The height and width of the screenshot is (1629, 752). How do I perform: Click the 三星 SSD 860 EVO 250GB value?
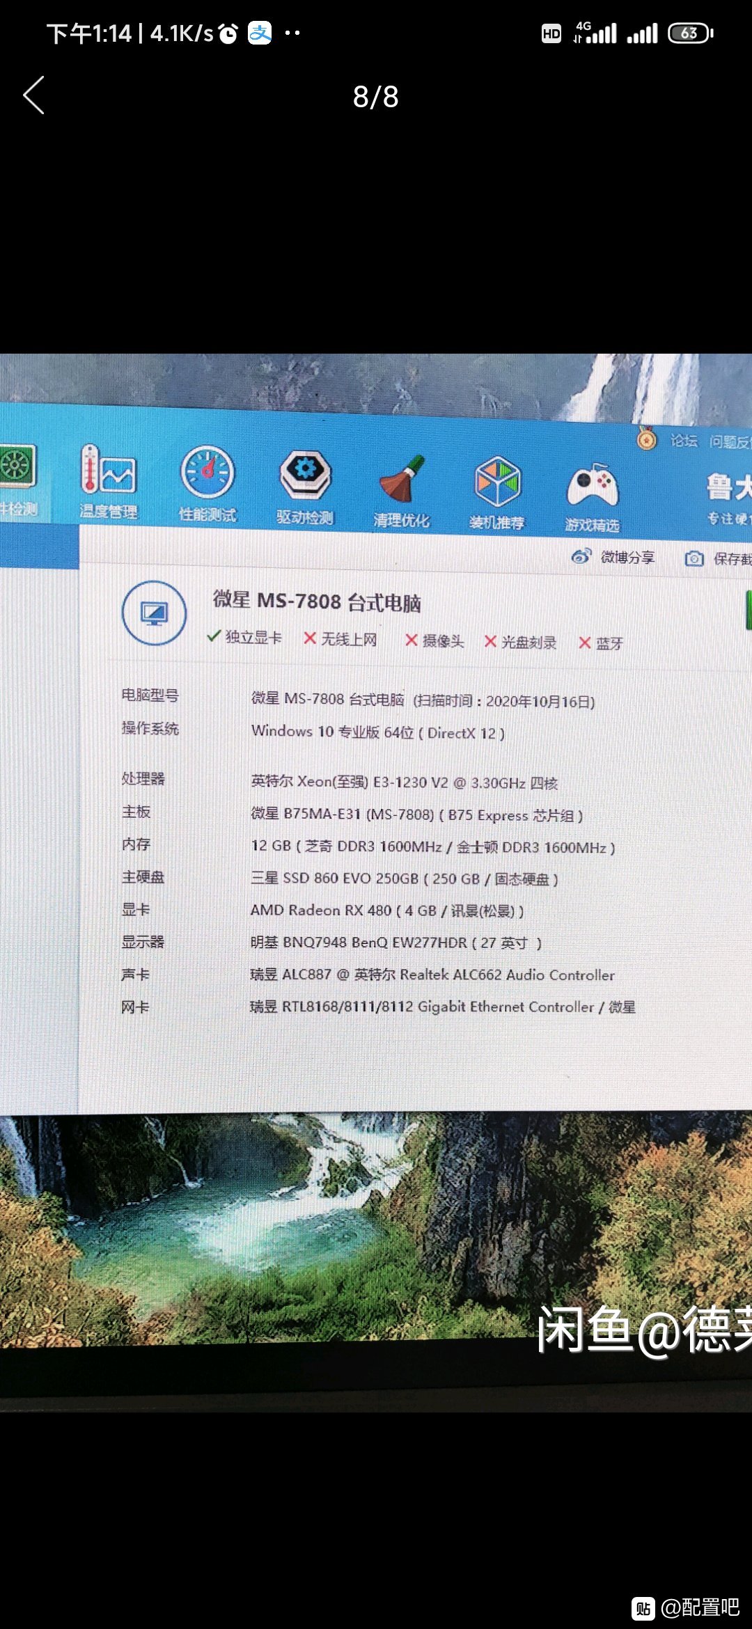tap(405, 879)
